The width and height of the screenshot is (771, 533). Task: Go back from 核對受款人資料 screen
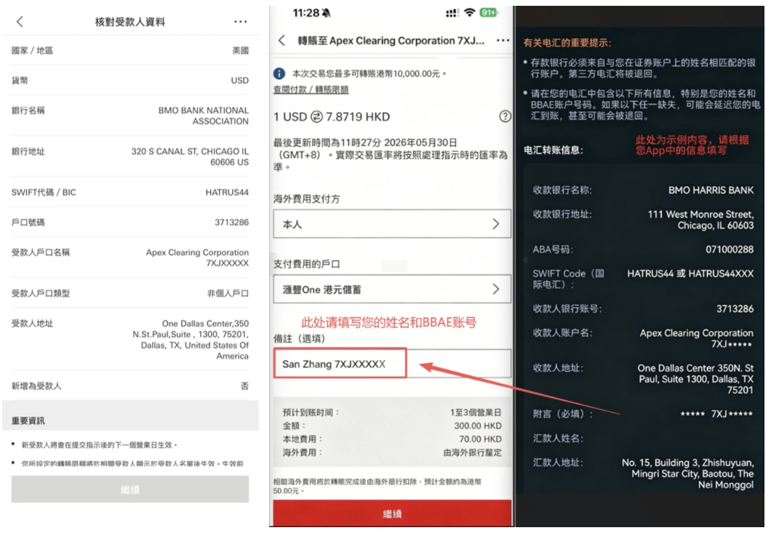[20, 22]
